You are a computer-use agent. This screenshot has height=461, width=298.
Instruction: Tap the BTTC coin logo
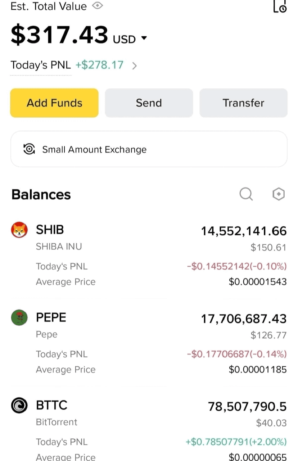19,406
